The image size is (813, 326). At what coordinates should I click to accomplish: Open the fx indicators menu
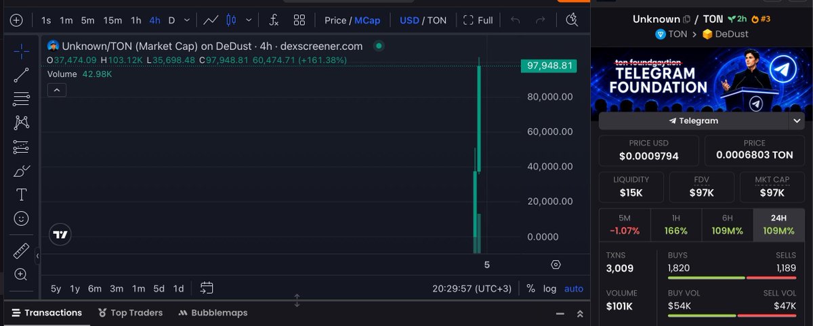274,20
